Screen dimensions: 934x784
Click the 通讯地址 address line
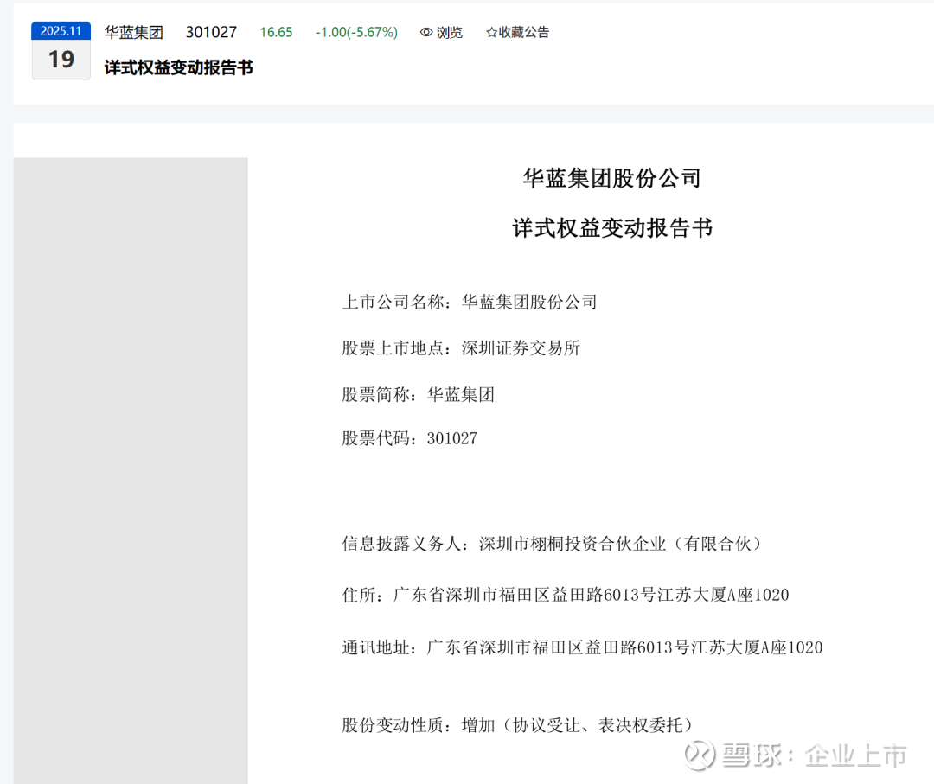pyautogui.click(x=582, y=647)
